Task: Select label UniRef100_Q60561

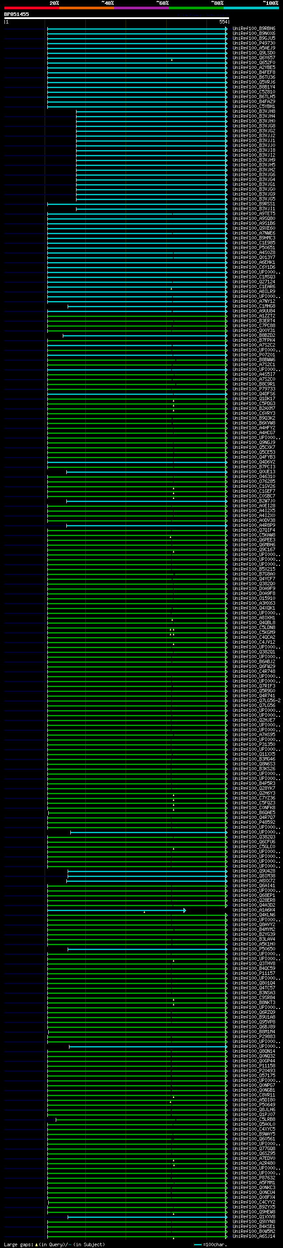Action: 253,1139
